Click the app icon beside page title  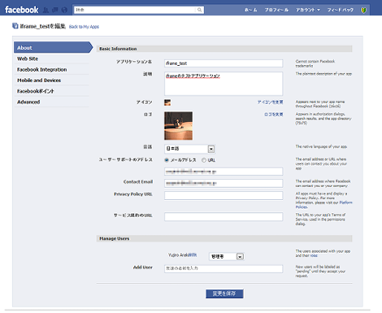coord(15,26)
